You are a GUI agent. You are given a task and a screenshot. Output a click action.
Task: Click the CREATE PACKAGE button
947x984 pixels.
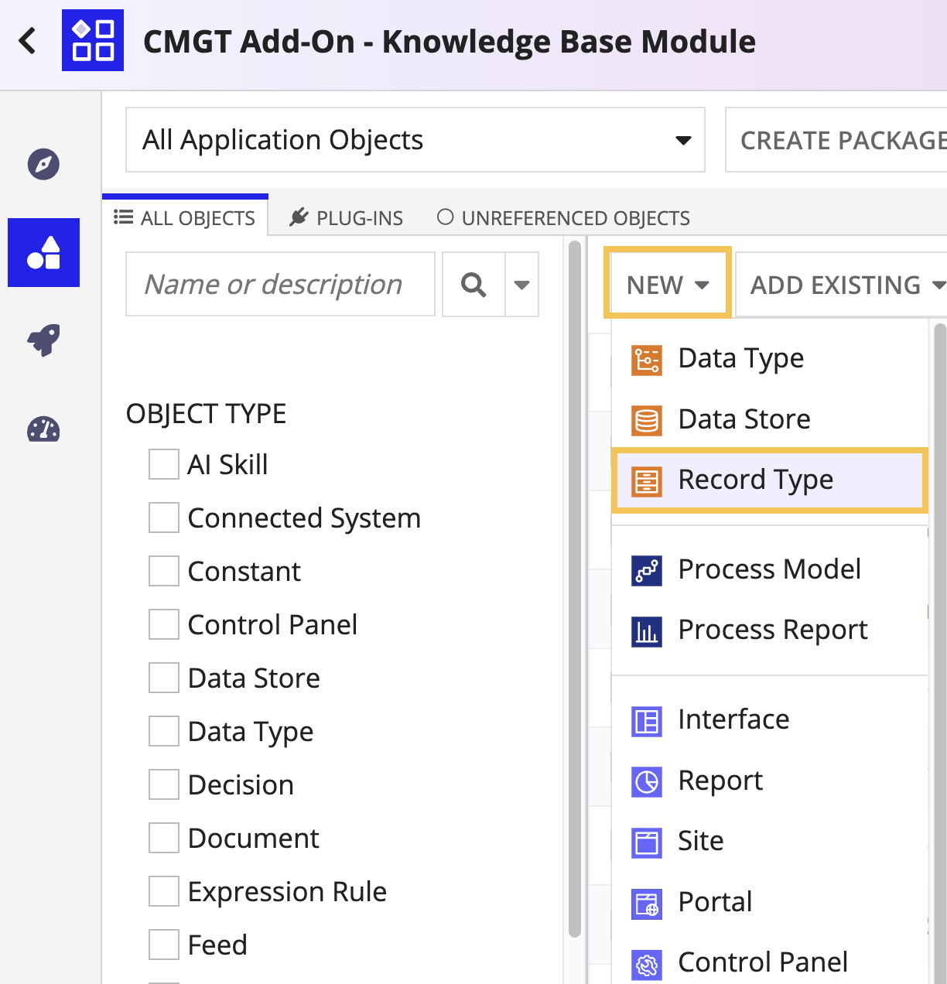[x=836, y=140]
